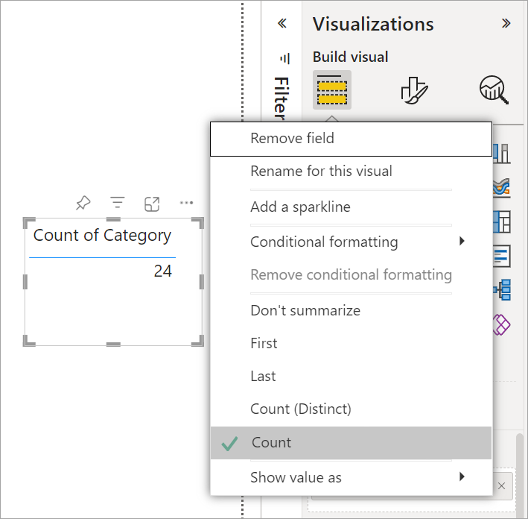Select ribbon chart visual icon
The width and height of the screenshot is (528, 519).
click(x=502, y=188)
